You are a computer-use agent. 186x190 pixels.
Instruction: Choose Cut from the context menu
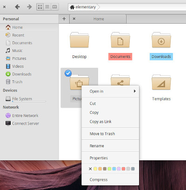point(110,104)
